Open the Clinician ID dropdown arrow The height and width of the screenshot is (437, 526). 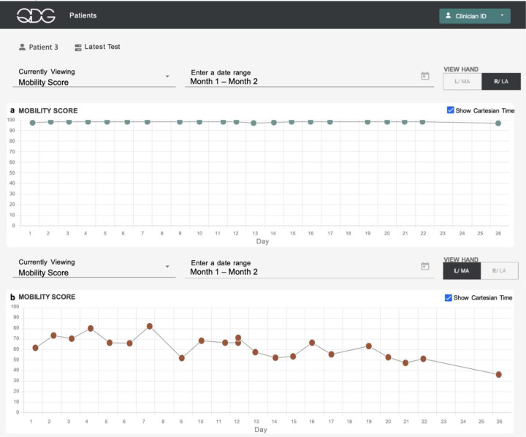coord(502,15)
